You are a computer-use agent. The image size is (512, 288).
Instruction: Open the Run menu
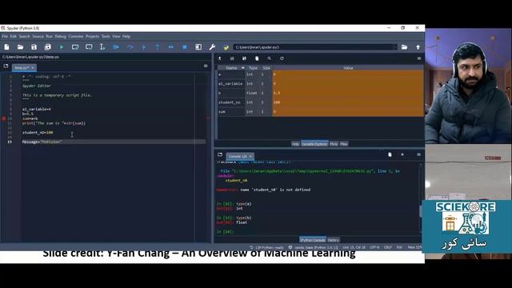(50, 36)
